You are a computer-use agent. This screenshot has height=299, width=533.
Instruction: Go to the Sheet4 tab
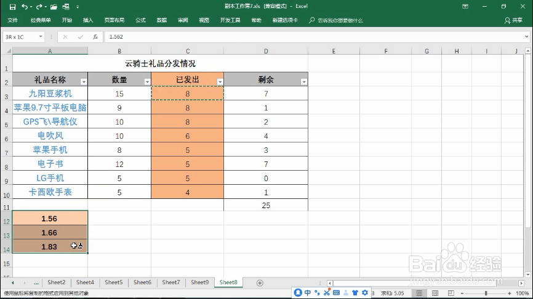point(85,282)
